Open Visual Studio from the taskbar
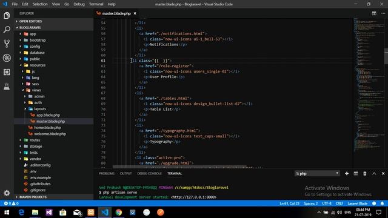The image size is (388, 218). pyautogui.click(x=49, y=213)
